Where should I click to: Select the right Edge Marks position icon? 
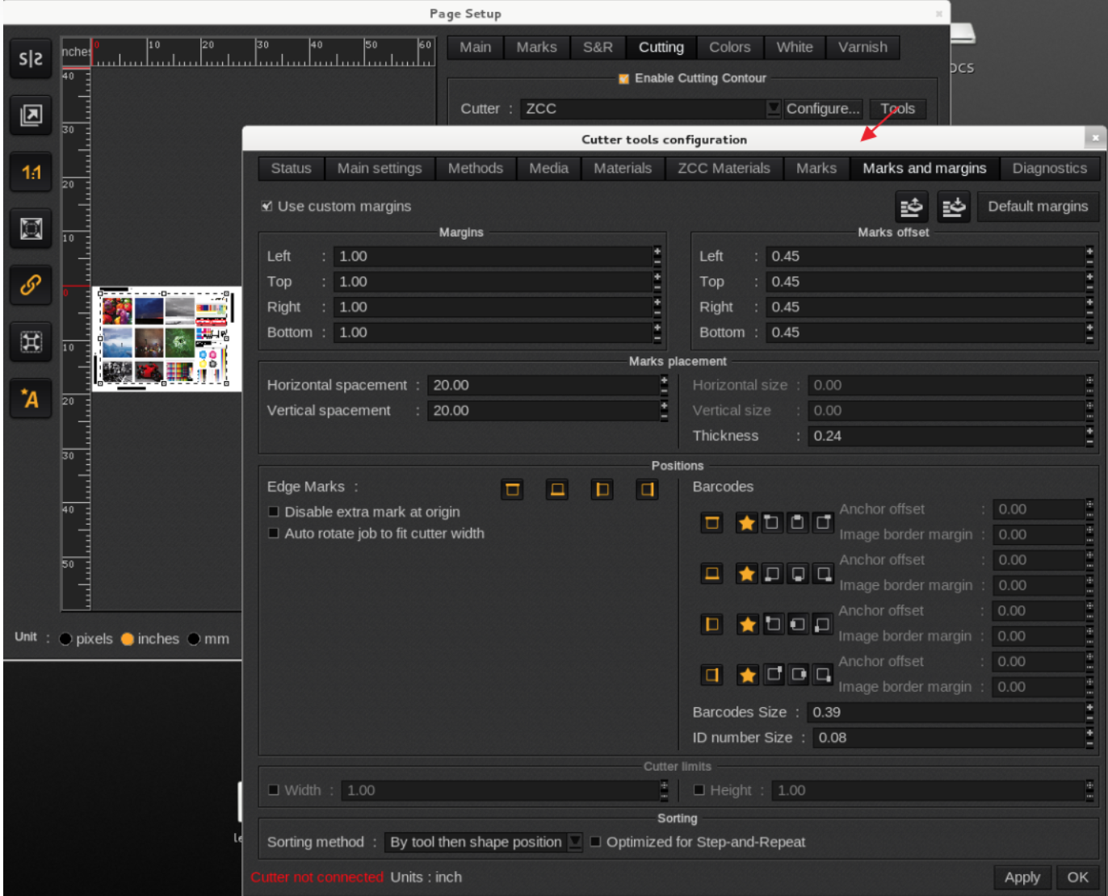pyautogui.click(x=647, y=489)
